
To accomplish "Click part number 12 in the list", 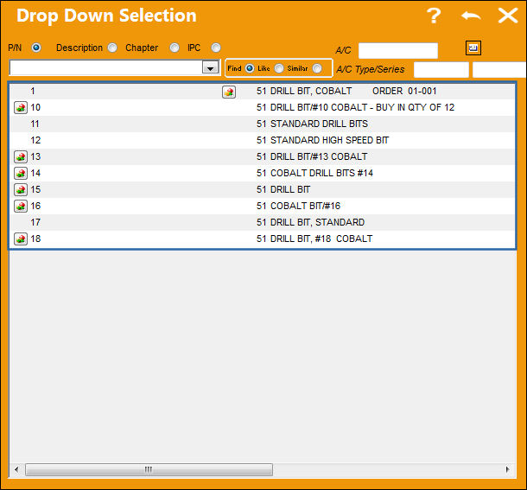I will coord(35,140).
